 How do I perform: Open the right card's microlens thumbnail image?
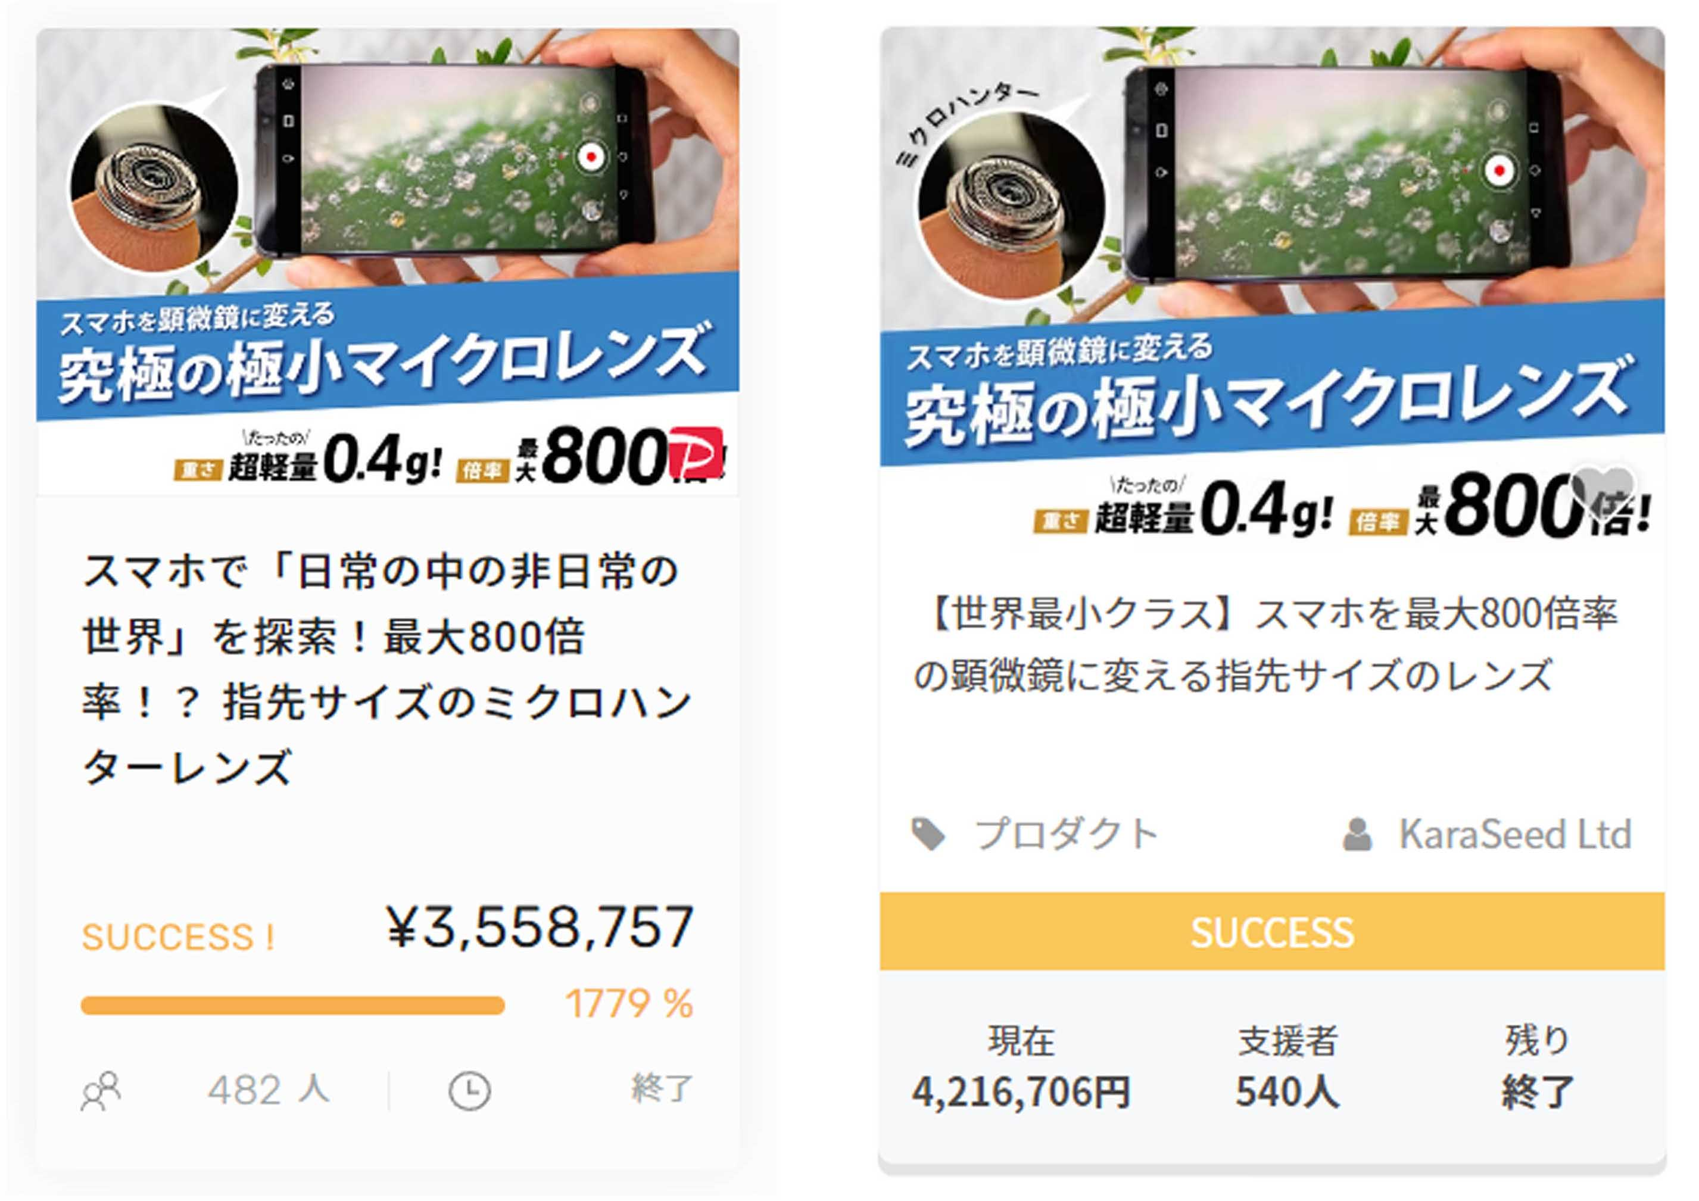point(1271,281)
